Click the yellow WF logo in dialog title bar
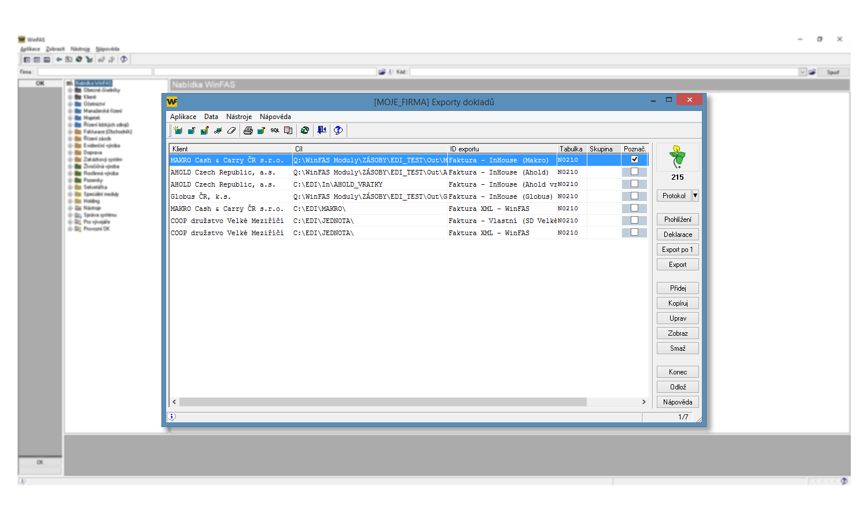Image resolution: width=868 pixels, height=520 pixels. coord(172,102)
